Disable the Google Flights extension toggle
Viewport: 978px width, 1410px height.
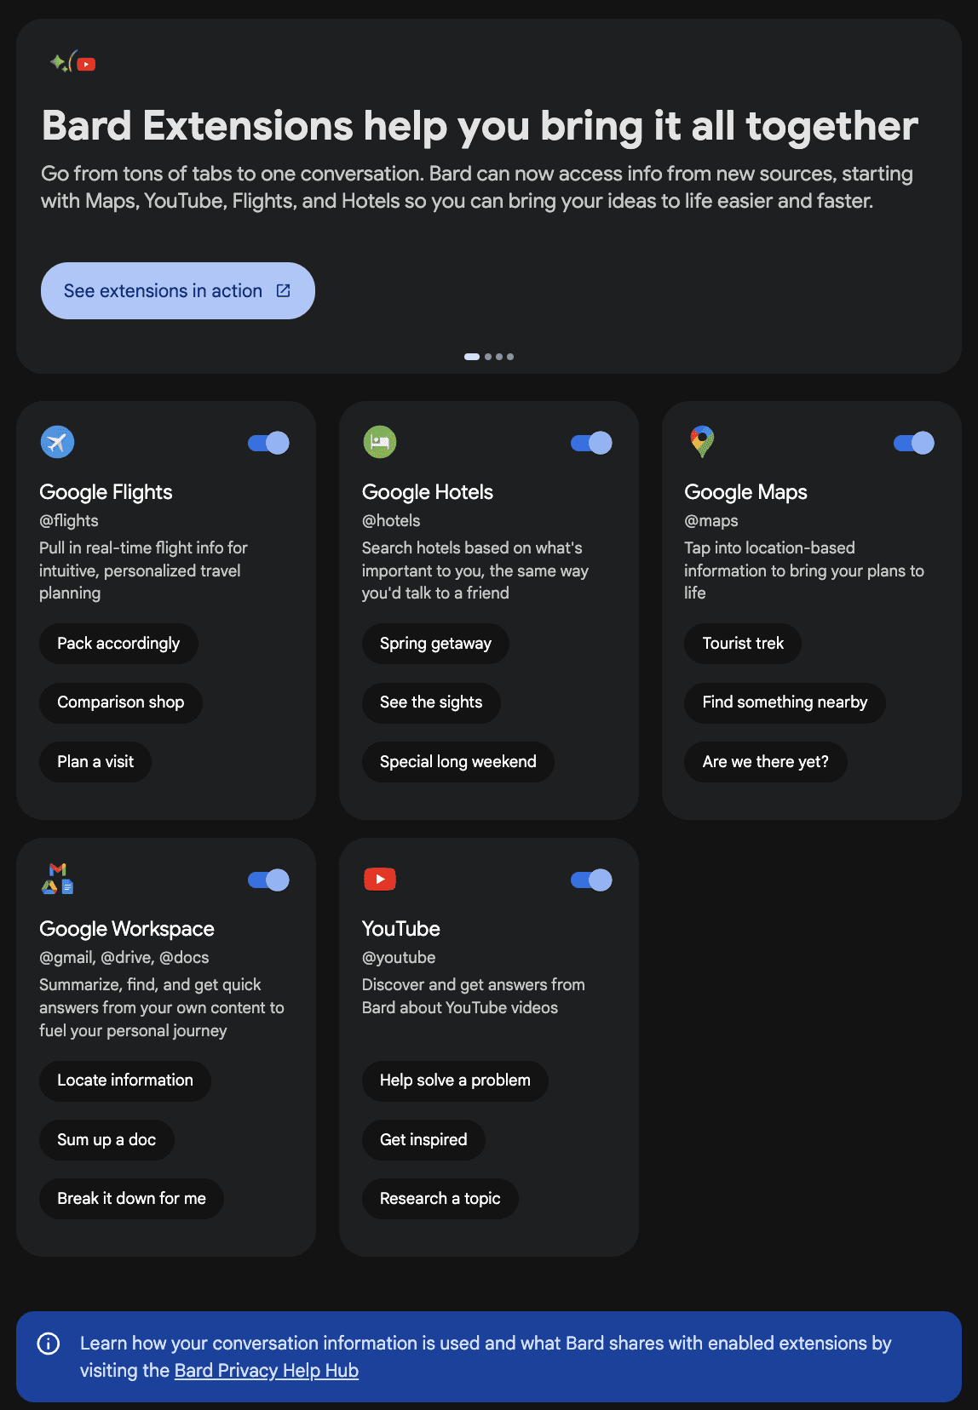(x=268, y=442)
